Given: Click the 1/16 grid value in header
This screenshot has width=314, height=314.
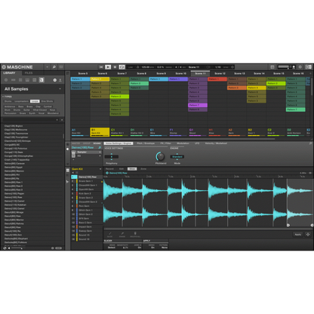Looking at the screenshot, I should (x=218, y=67).
